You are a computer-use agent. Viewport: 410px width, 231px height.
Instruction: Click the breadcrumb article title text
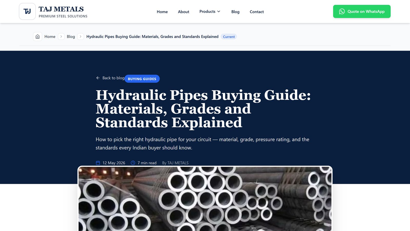[x=152, y=36]
